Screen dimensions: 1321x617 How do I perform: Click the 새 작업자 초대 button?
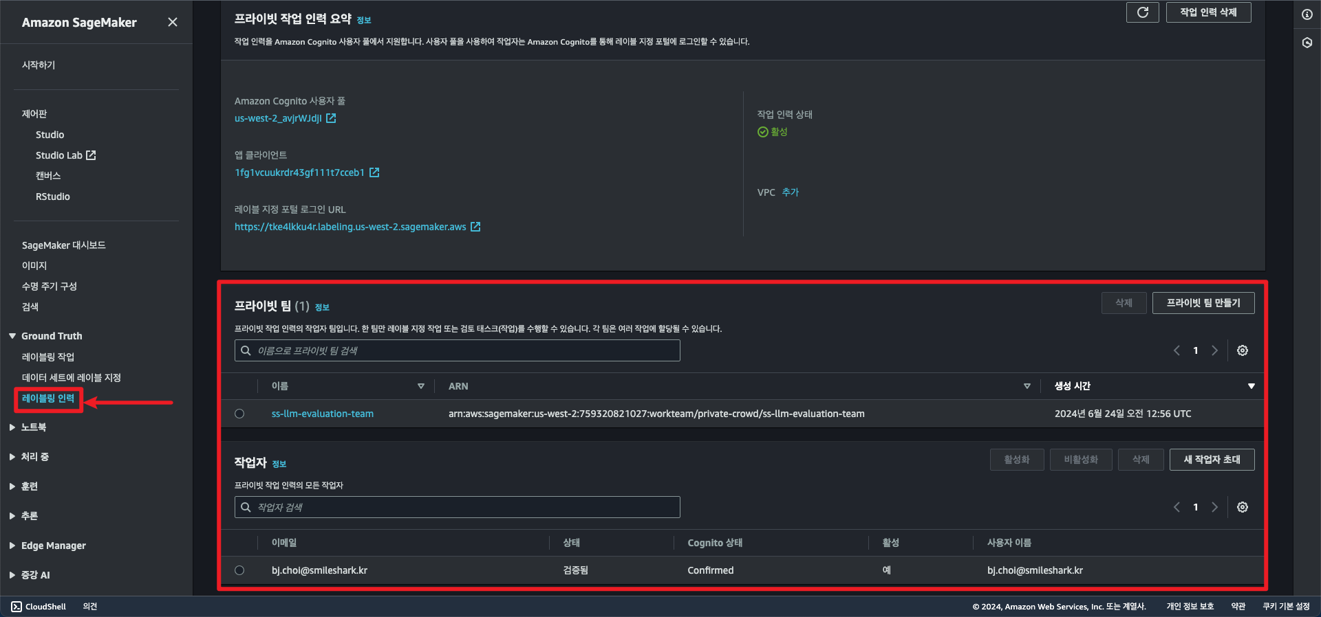click(x=1212, y=460)
